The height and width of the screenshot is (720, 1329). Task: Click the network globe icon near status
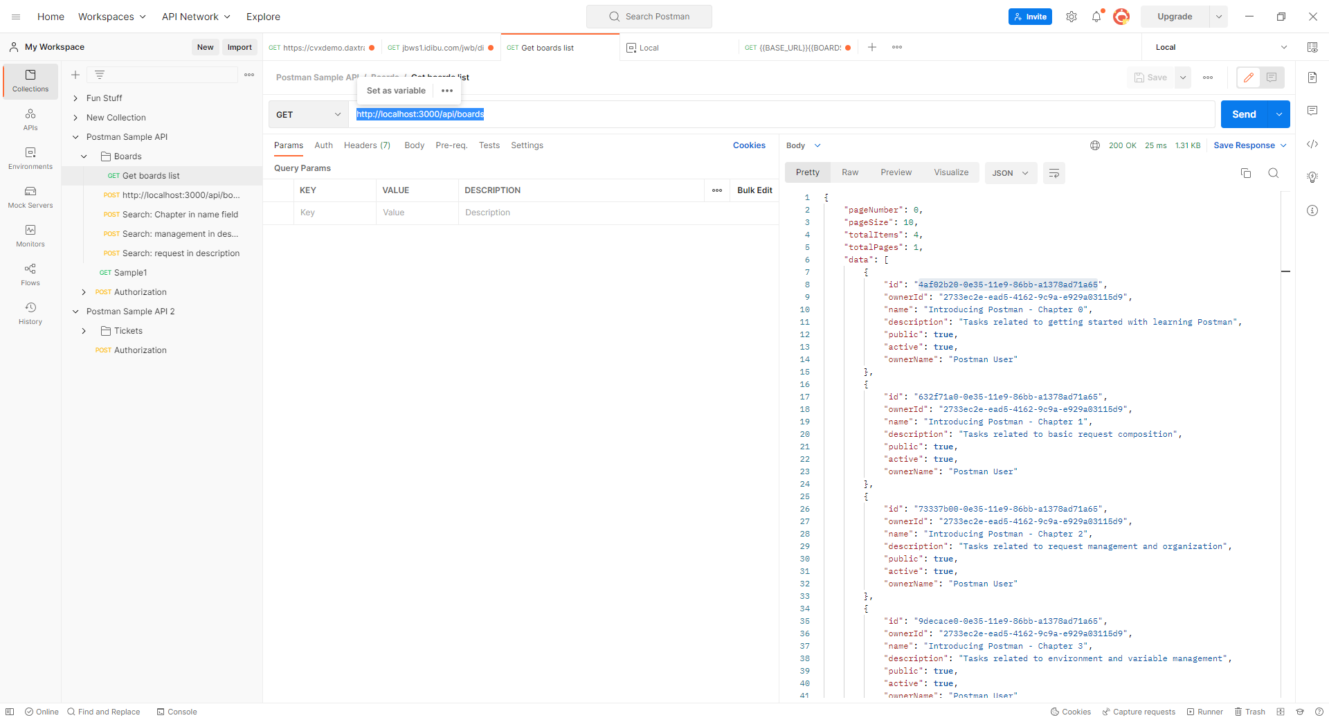pyautogui.click(x=1095, y=145)
